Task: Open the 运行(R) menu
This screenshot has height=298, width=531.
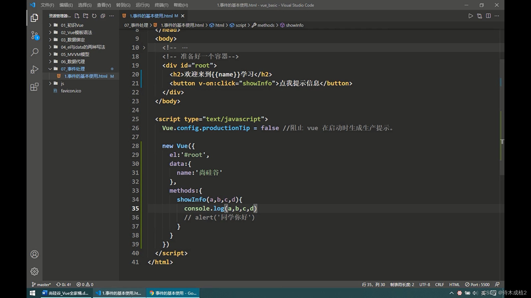Action: (x=142, y=5)
